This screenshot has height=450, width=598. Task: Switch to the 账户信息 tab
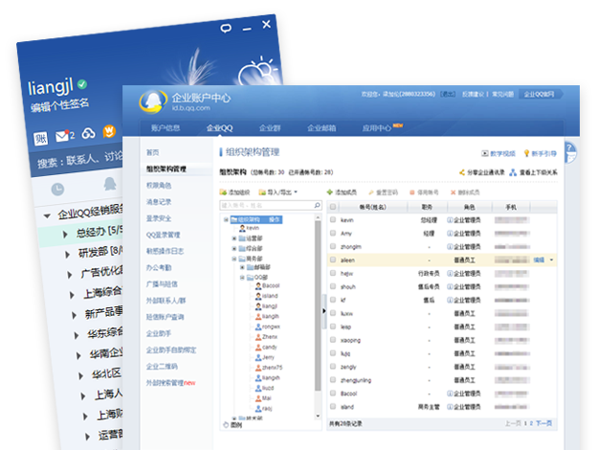coord(166,128)
